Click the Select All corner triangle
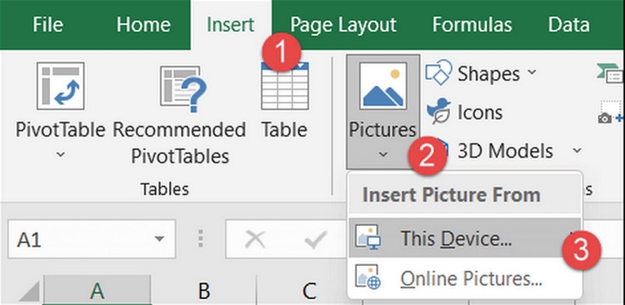Image resolution: width=625 pixels, height=305 pixels. click(30, 292)
